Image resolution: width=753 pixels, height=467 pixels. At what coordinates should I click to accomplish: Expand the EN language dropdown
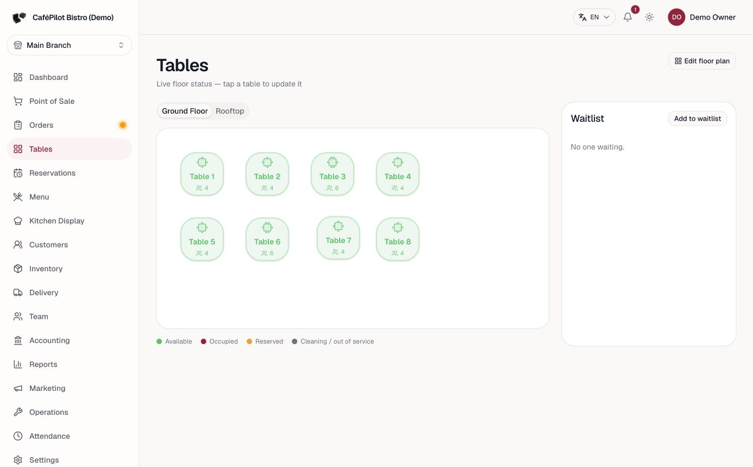[x=594, y=17]
